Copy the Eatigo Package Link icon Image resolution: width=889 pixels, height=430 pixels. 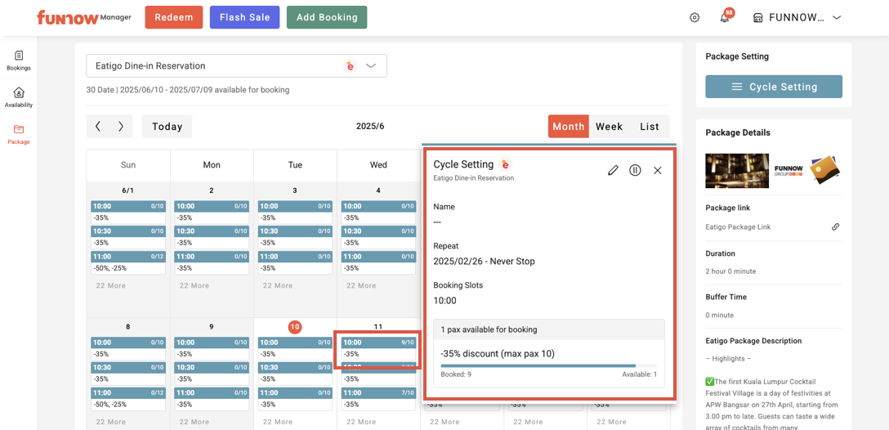[835, 227]
